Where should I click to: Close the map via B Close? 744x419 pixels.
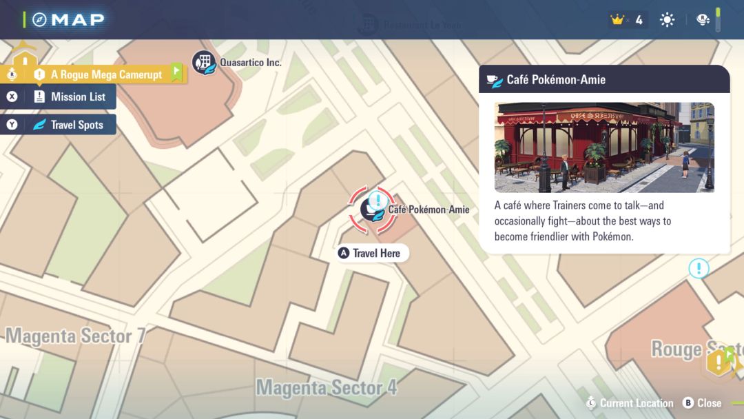702,403
